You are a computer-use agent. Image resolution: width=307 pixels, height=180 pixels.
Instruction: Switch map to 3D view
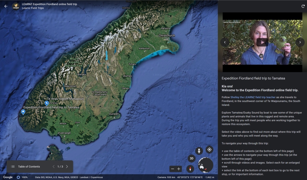pos(192,159)
